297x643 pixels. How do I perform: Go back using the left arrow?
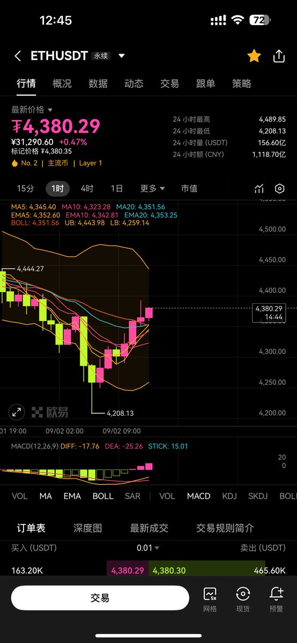(x=18, y=56)
